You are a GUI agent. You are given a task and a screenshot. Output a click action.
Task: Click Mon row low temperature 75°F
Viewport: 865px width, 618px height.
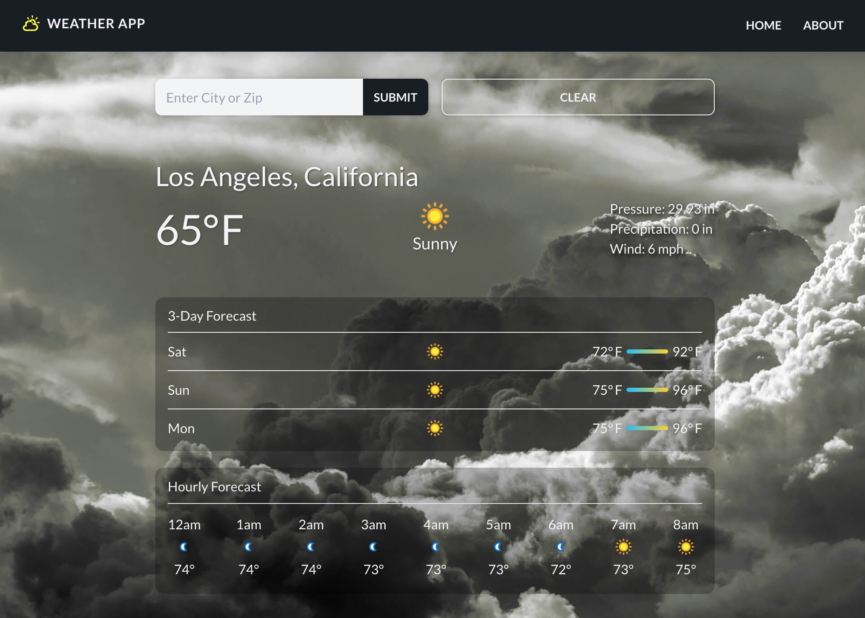click(607, 429)
